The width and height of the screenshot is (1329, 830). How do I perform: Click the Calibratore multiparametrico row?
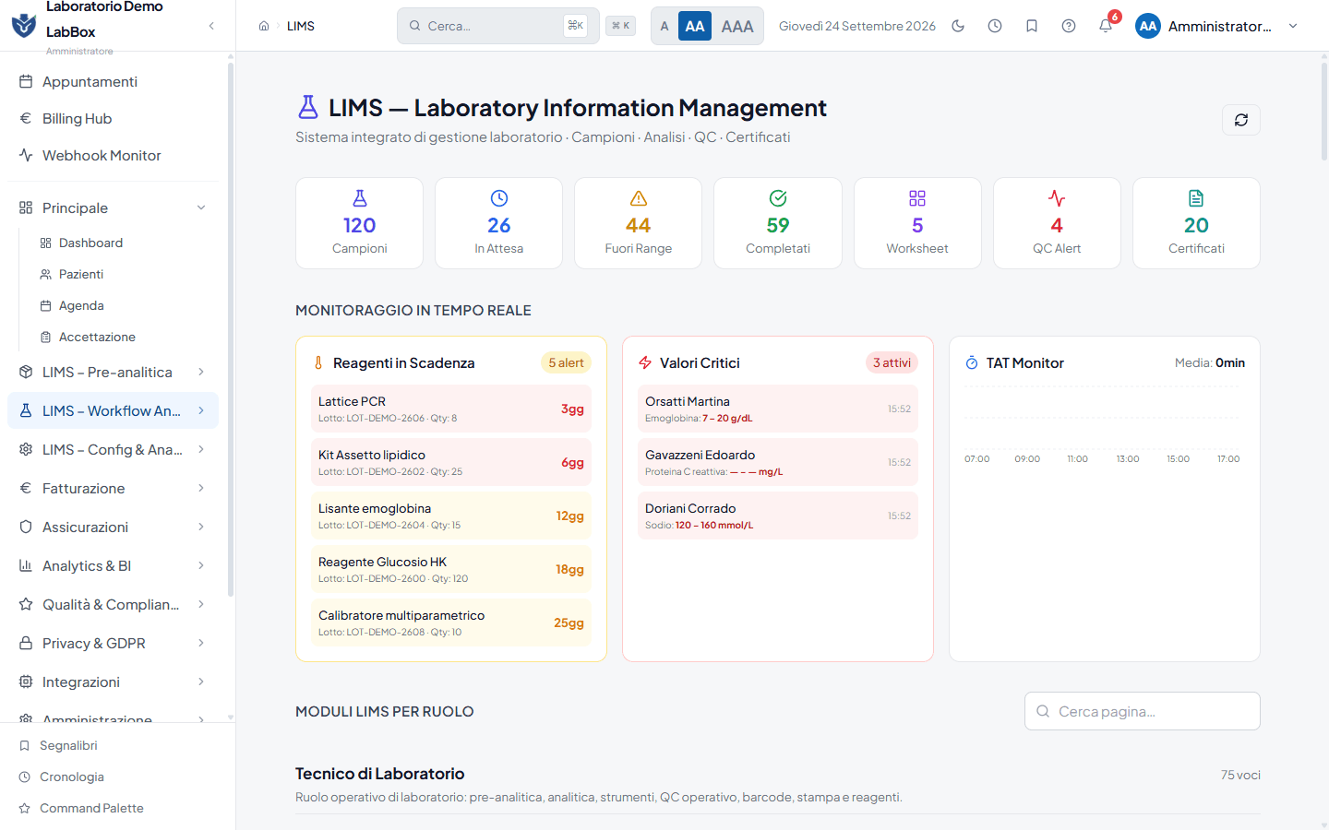point(451,622)
